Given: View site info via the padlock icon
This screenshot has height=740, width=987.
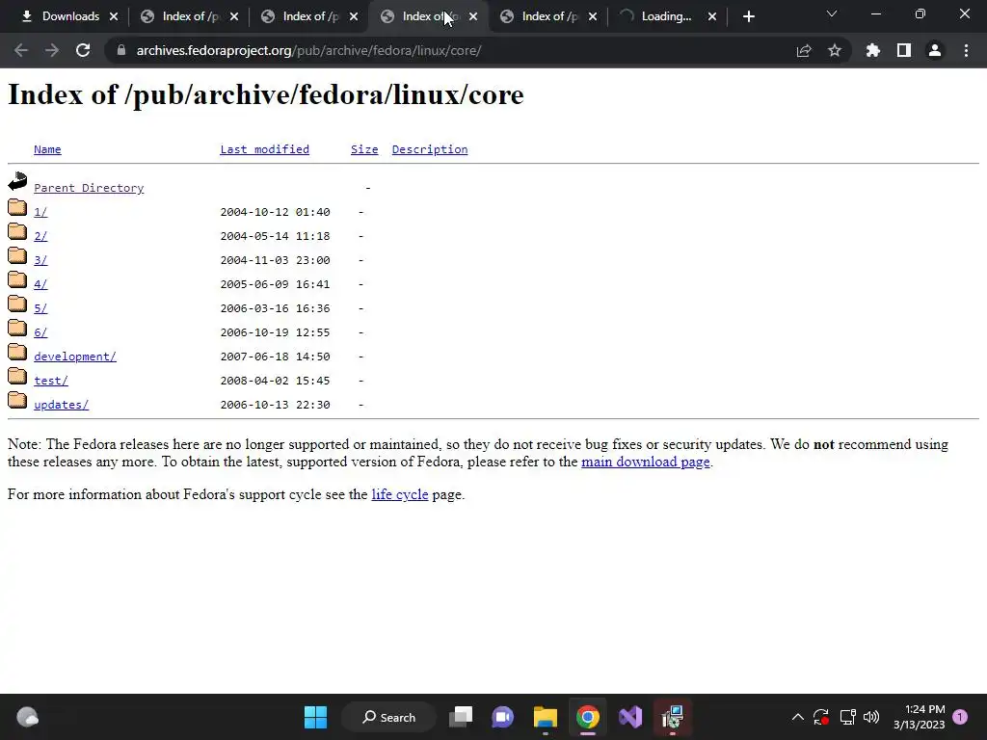Looking at the screenshot, I should pos(120,50).
